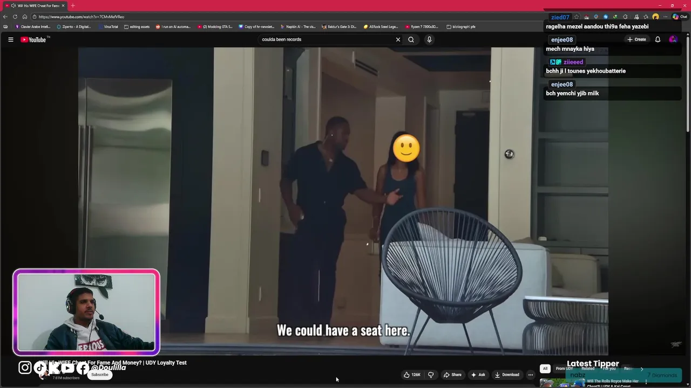Open the Ryzen 7 7800x3D bookmark
This screenshot has width=691, height=388.
423,26
